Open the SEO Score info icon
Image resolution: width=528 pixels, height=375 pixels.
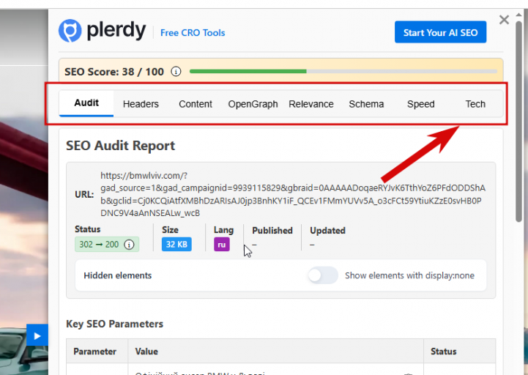tap(176, 72)
